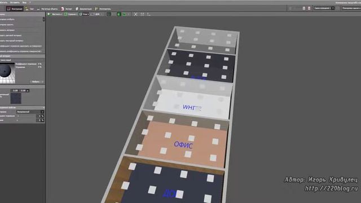Click the Расчетные объекты icon
This screenshot has width=361, height=203.
click(x=38, y=9)
